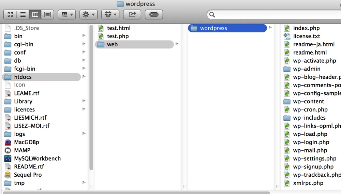Select Cover Flow view button
The height and width of the screenshot is (194, 341).
click(47, 14)
